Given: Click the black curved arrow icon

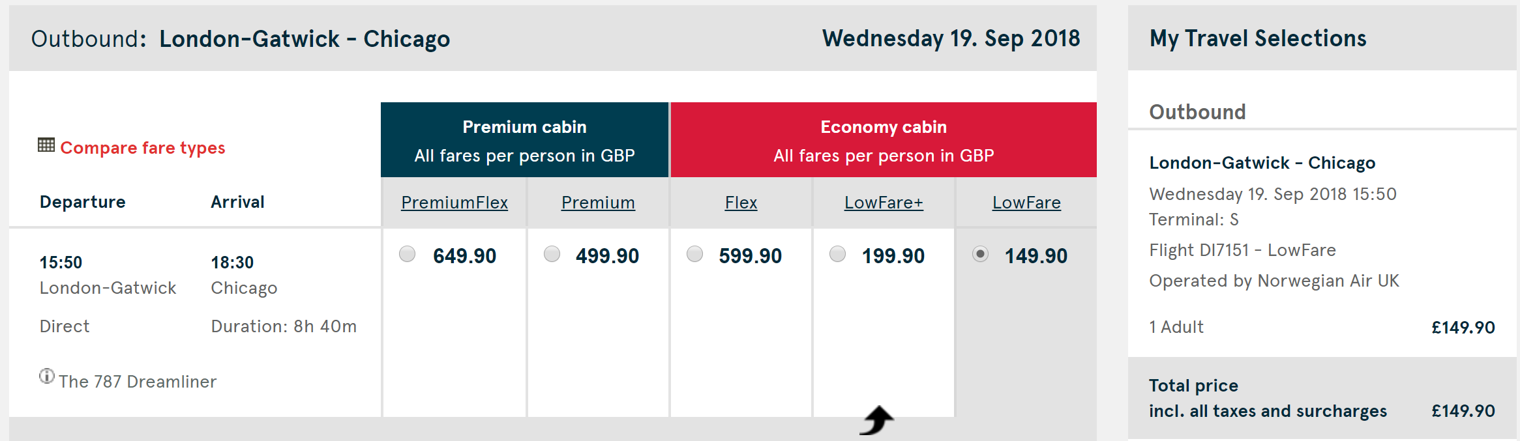Looking at the screenshot, I should [x=877, y=420].
